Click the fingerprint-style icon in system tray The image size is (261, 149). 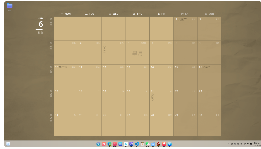tap(238, 144)
